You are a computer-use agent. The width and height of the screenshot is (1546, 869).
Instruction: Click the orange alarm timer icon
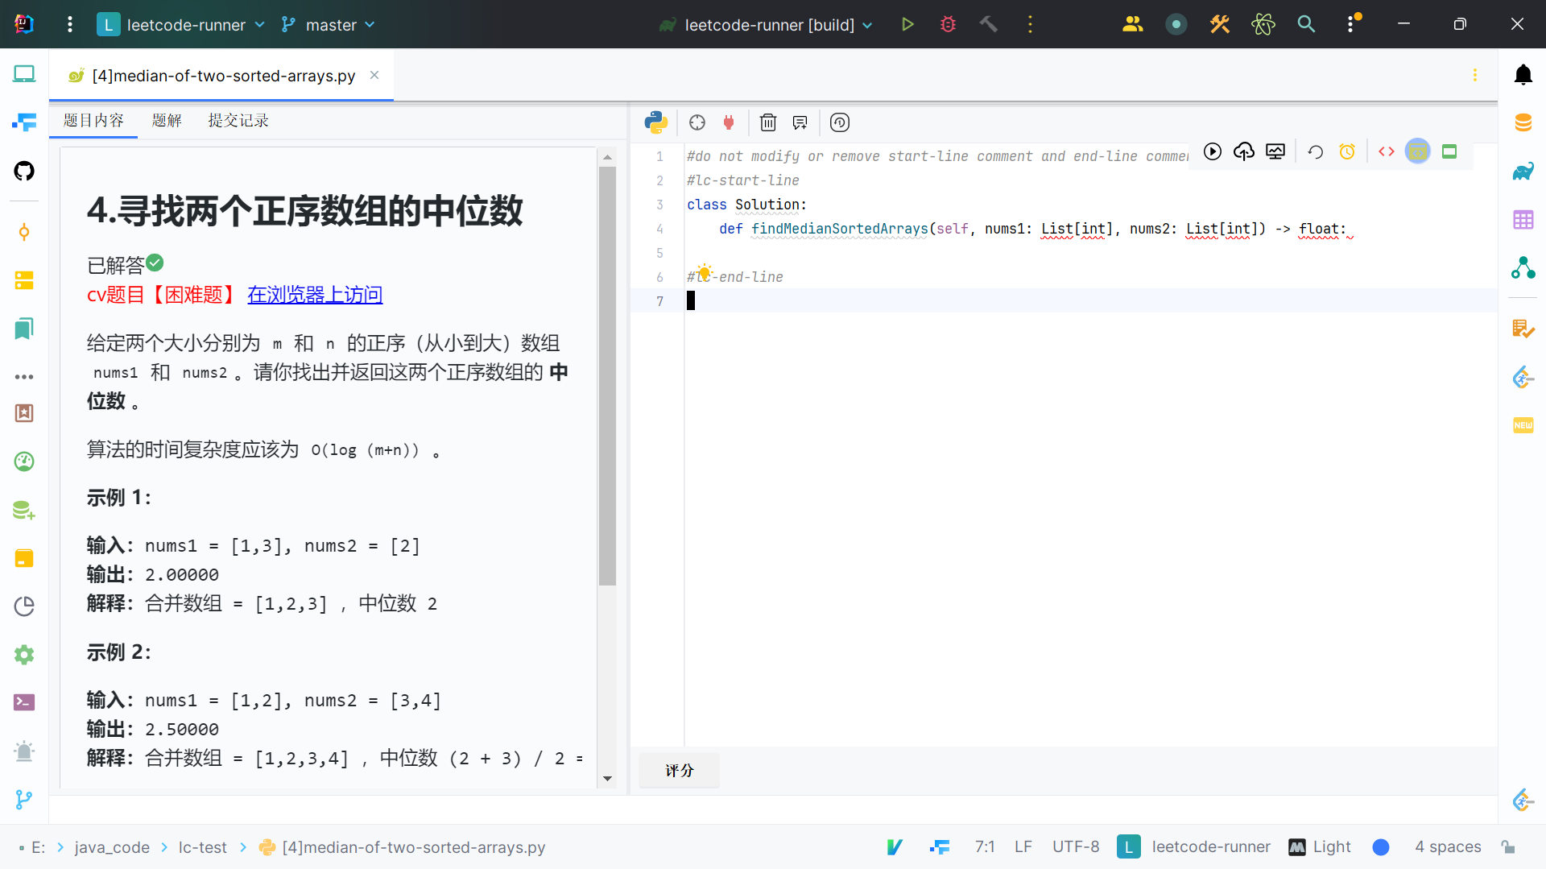tap(1347, 151)
